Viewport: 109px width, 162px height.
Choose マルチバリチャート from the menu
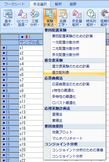(x=74, y=138)
